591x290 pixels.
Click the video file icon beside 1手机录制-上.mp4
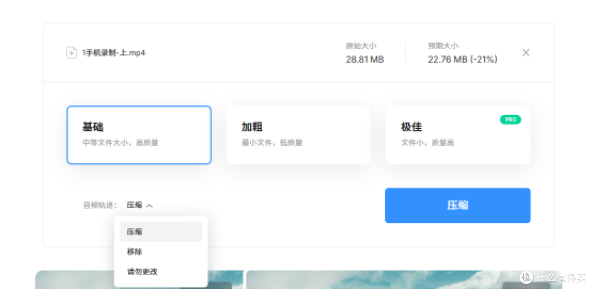pyautogui.click(x=72, y=52)
